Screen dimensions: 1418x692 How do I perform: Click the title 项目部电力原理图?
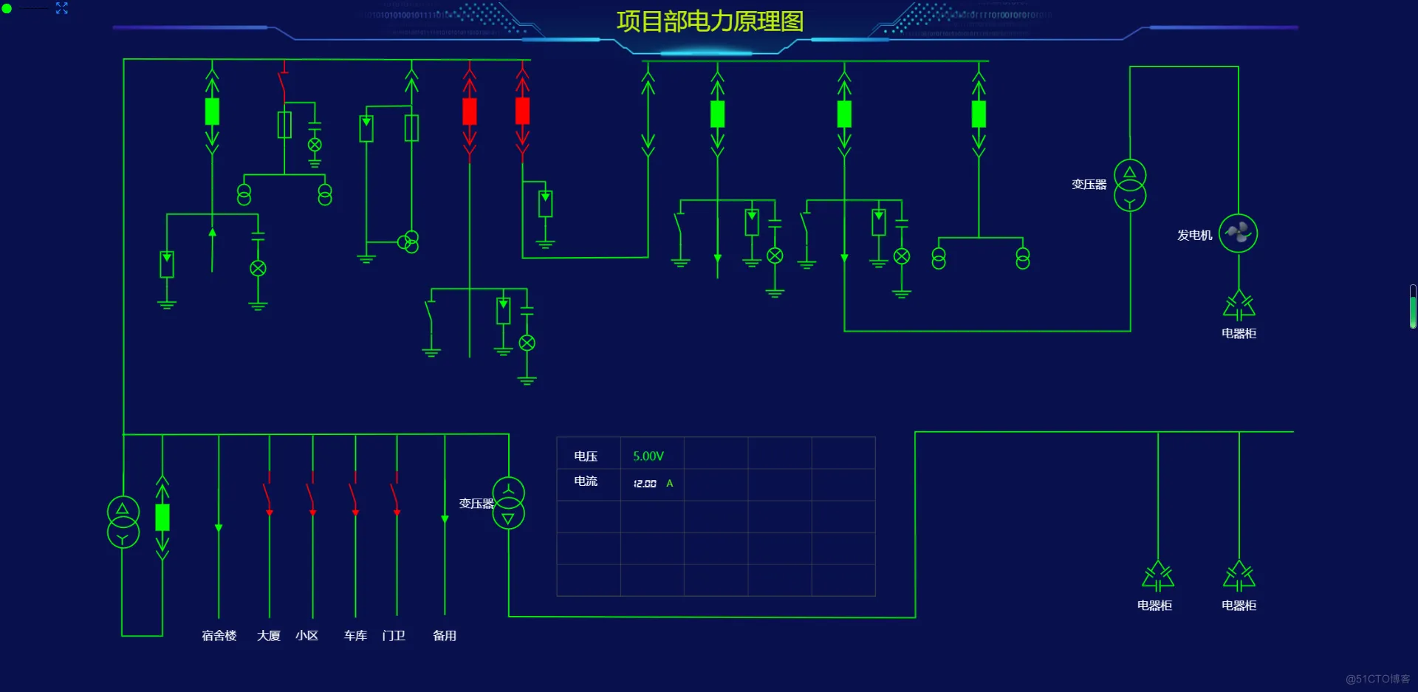point(710,21)
